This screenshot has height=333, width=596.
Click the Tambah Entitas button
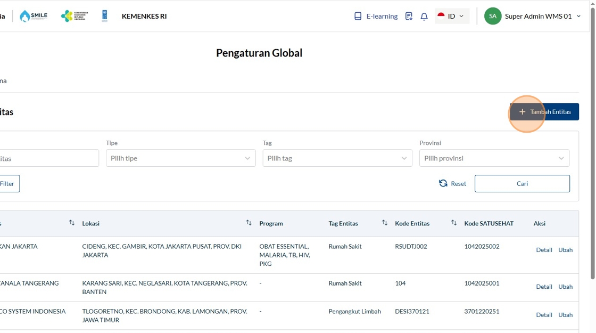click(544, 112)
